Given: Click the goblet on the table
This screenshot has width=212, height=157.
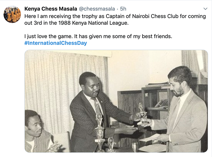Looking at the screenshot, I should coord(135,147).
